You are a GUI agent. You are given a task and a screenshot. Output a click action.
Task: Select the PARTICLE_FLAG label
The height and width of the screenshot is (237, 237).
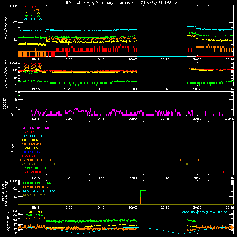33,160
